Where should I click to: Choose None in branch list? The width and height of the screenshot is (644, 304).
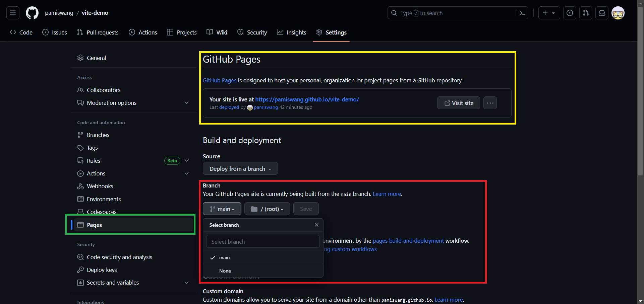(263, 271)
